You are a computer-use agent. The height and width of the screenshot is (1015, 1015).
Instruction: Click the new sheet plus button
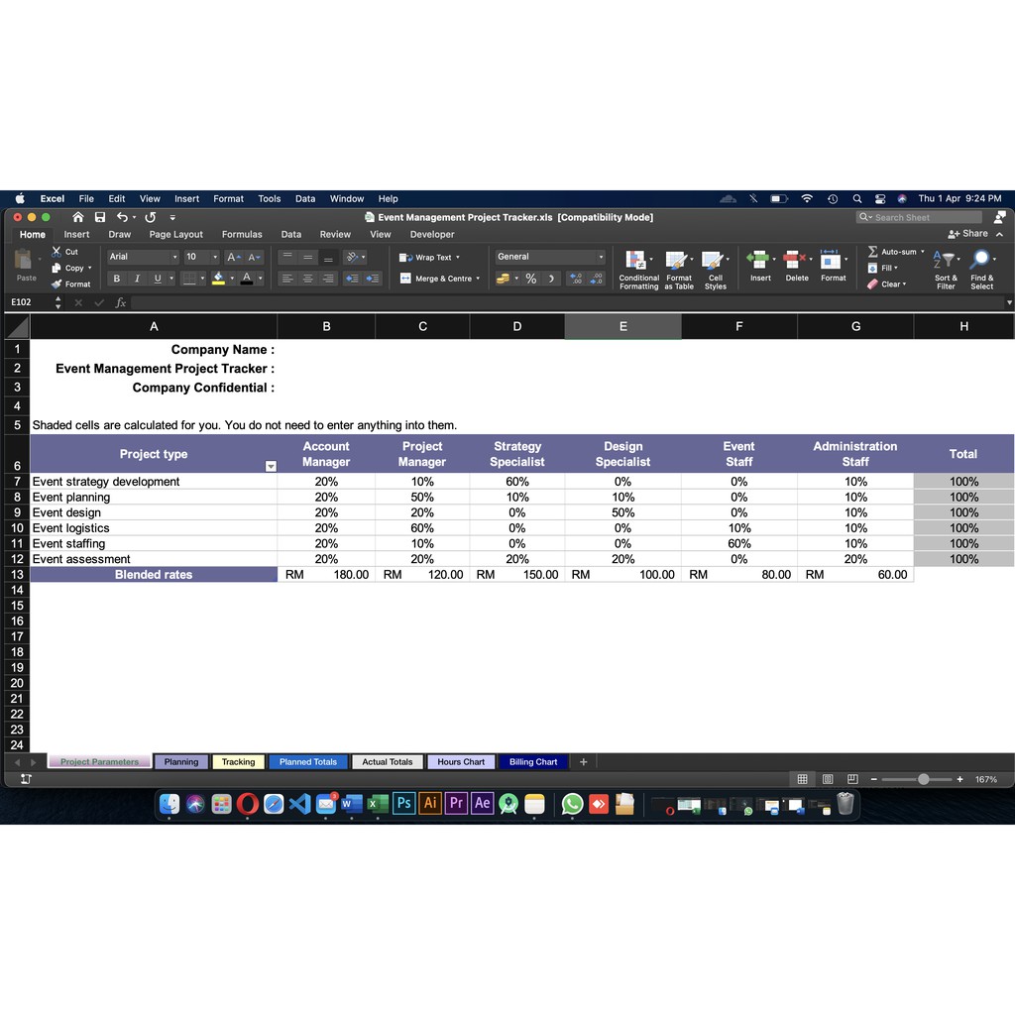tap(583, 761)
